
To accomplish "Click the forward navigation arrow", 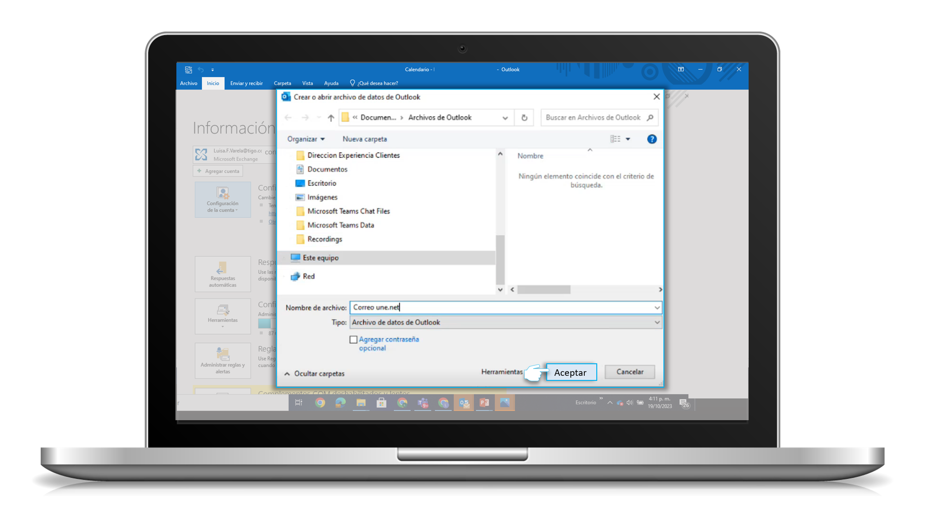I will pyautogui.click(x=305, y=118).
